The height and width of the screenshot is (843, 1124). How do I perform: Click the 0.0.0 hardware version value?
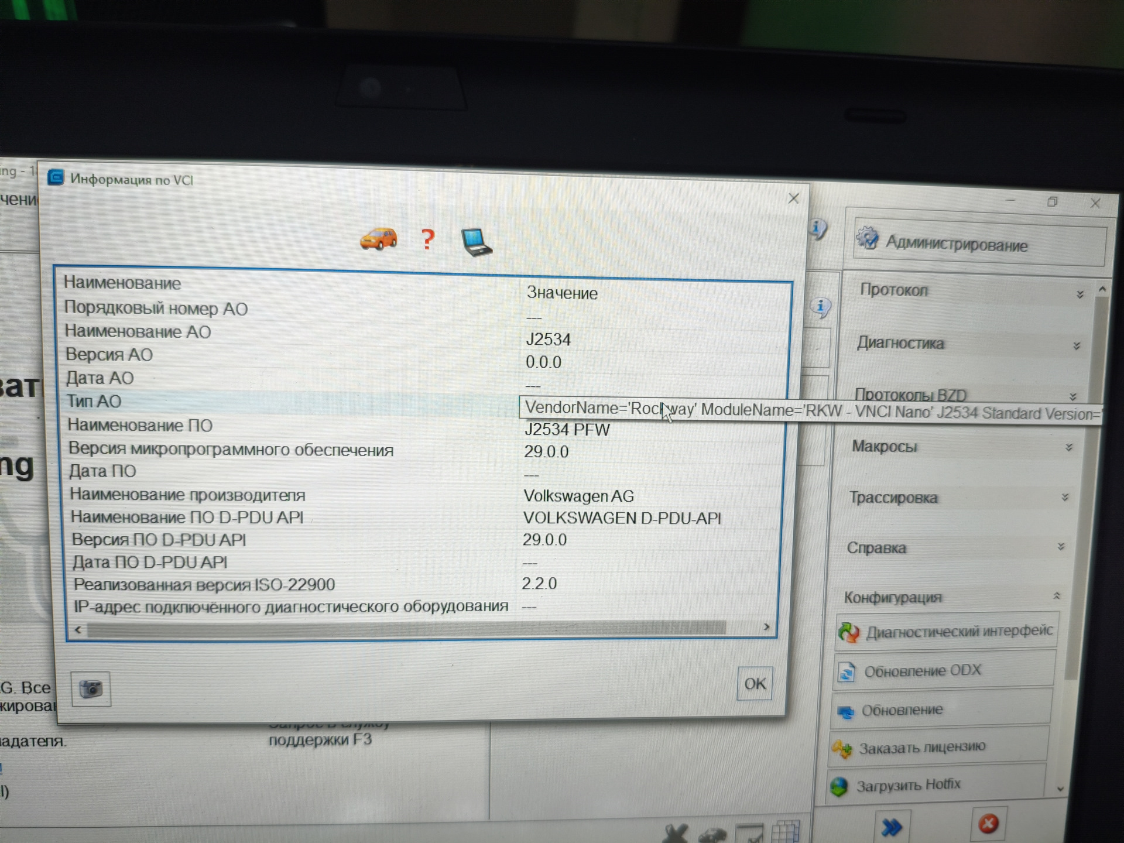543,362
